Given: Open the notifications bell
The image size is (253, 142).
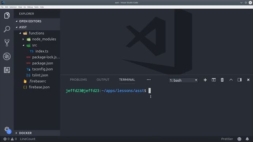Looking at the screenshot, I should (x=247, y=139).
